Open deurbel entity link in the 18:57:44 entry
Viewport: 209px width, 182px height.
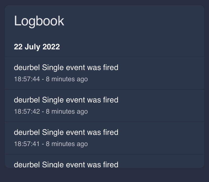(x=27, y=68)
